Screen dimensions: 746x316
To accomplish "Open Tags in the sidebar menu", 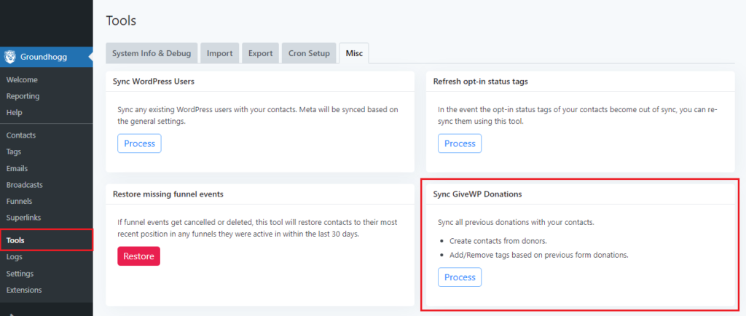I will point(14,152).
